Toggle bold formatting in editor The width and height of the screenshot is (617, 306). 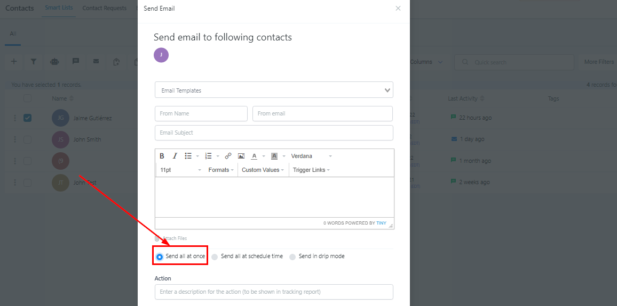point(162,156)
